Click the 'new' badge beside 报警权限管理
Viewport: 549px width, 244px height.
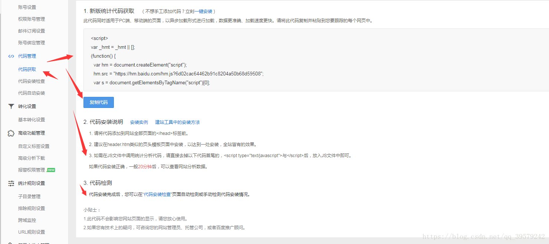[51, 170]
